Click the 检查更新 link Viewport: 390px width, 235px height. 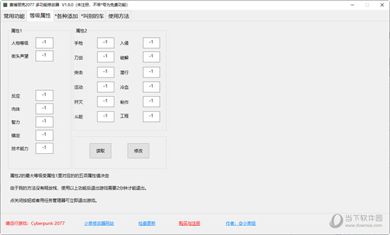pos(147,223)
